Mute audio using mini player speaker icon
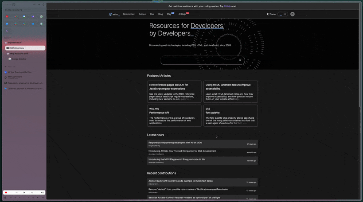This screenshot has width=363, height=202. pos(42,193)
